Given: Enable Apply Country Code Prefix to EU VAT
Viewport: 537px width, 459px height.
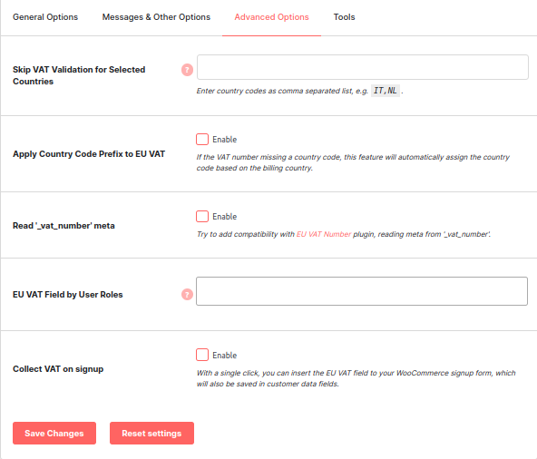Looking at the screenshot, I should [202, 140].
